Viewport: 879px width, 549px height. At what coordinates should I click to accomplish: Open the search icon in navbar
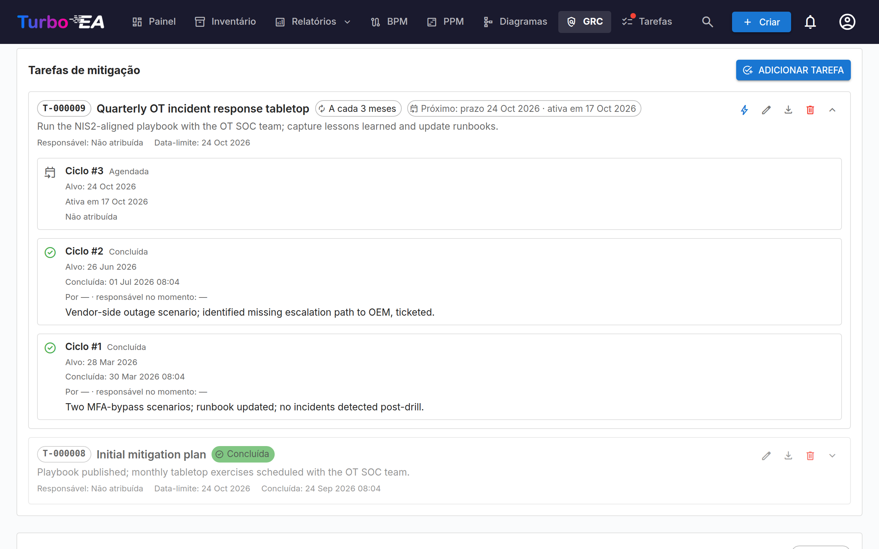click(707, 22)
